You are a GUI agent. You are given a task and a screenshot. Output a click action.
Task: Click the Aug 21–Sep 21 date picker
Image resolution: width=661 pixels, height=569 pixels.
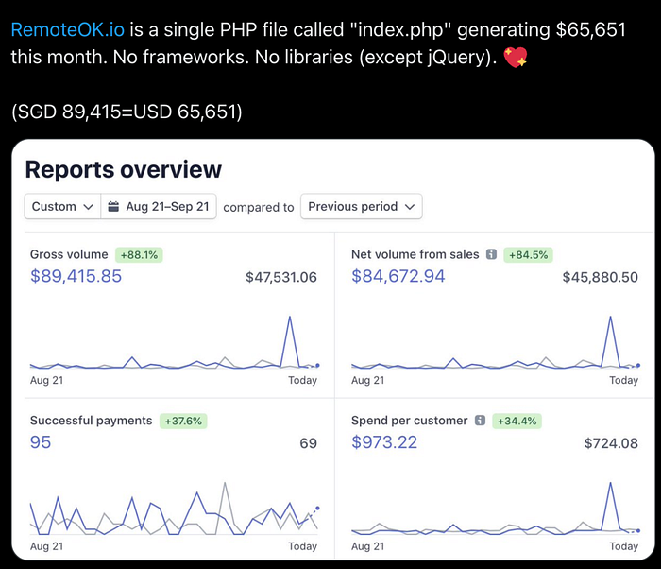click(x=159, y=206)
